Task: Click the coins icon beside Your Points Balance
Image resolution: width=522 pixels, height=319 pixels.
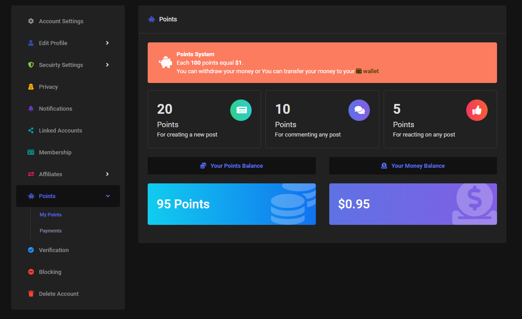Action: click(203, 166)
